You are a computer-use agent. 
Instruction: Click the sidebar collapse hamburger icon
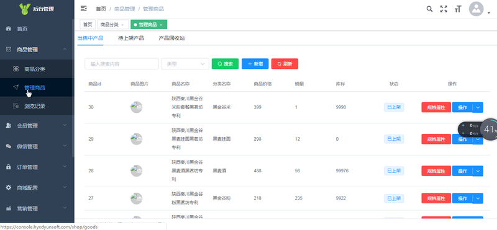point(84,9)
